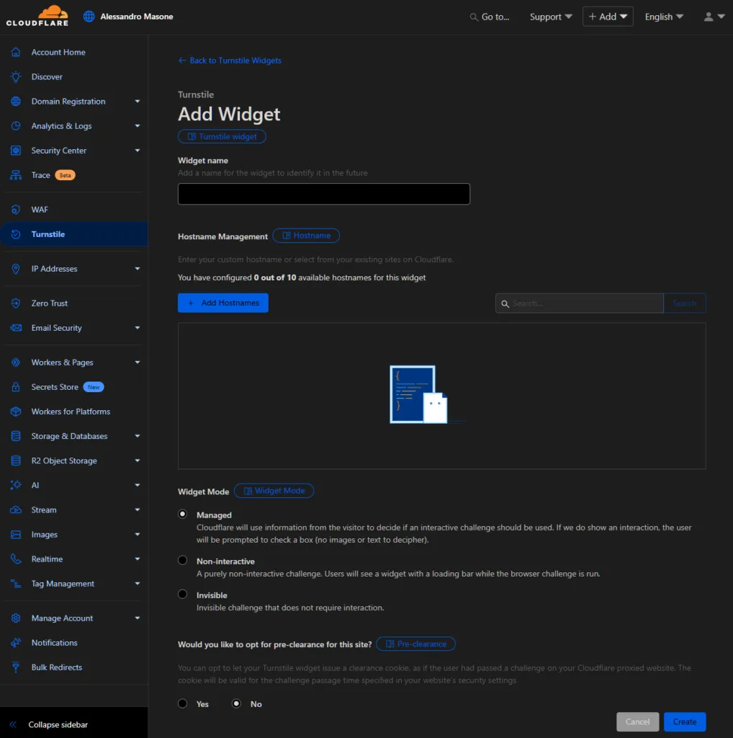
Task: Click the Widget name input field
Action: point(323,193)
